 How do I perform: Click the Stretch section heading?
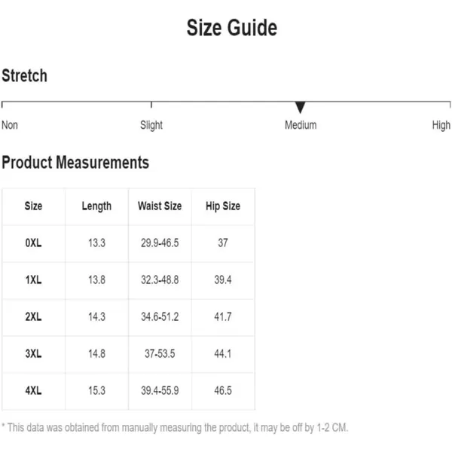[x=25, y=75]
